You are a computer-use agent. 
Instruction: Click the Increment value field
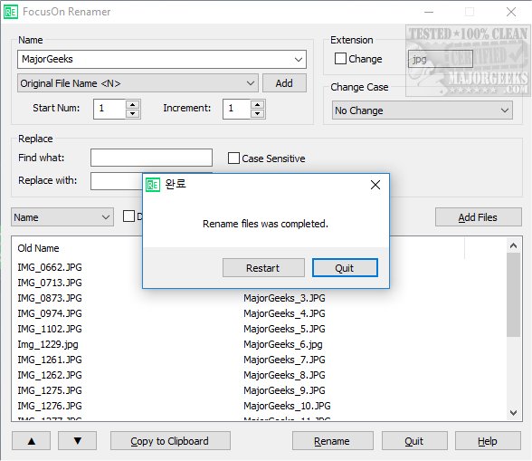pyautogui.click(x=237, y=109)
